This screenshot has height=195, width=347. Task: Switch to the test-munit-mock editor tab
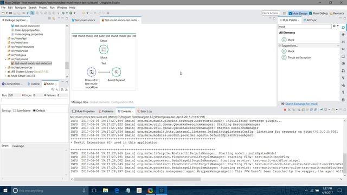(83, 20)
